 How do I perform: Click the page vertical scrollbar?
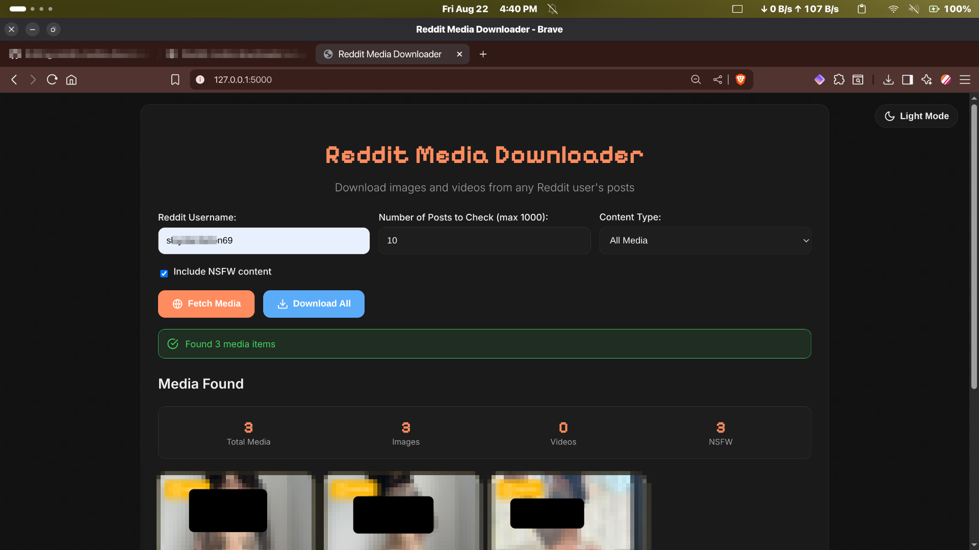[974, 247]
